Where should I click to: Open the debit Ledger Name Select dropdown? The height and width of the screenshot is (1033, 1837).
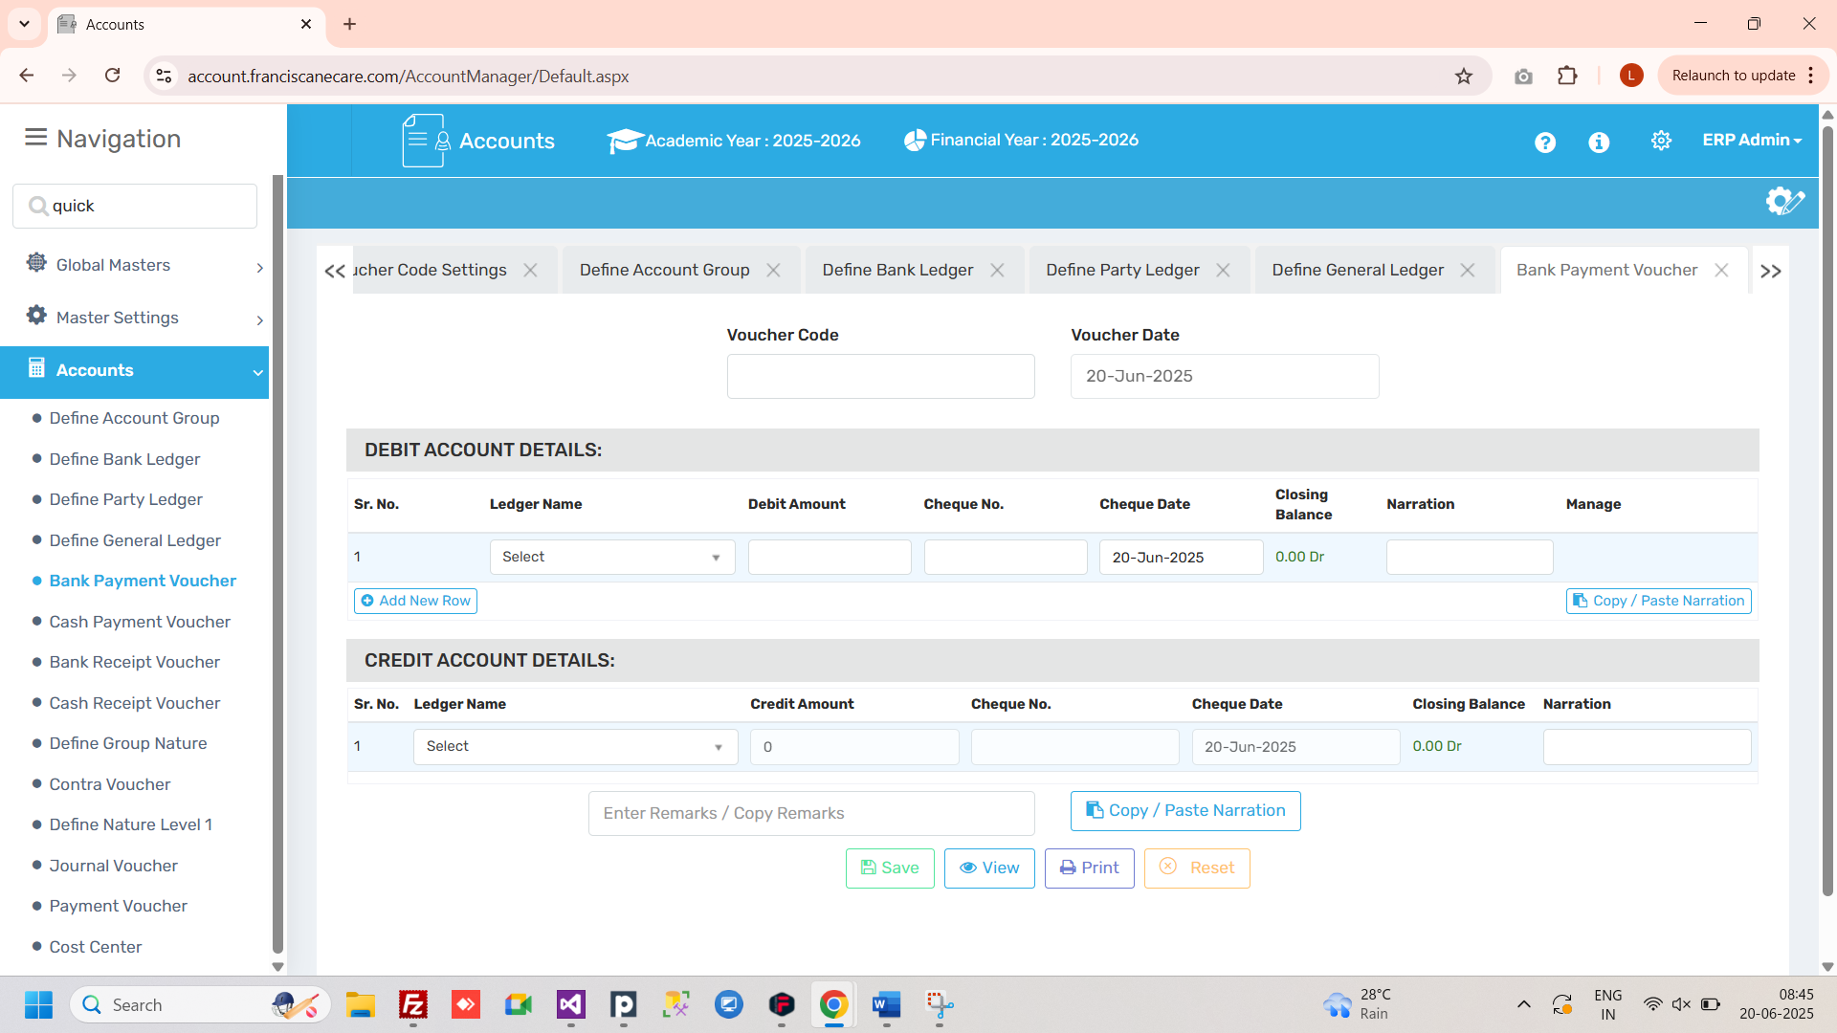tap(611, 557)
